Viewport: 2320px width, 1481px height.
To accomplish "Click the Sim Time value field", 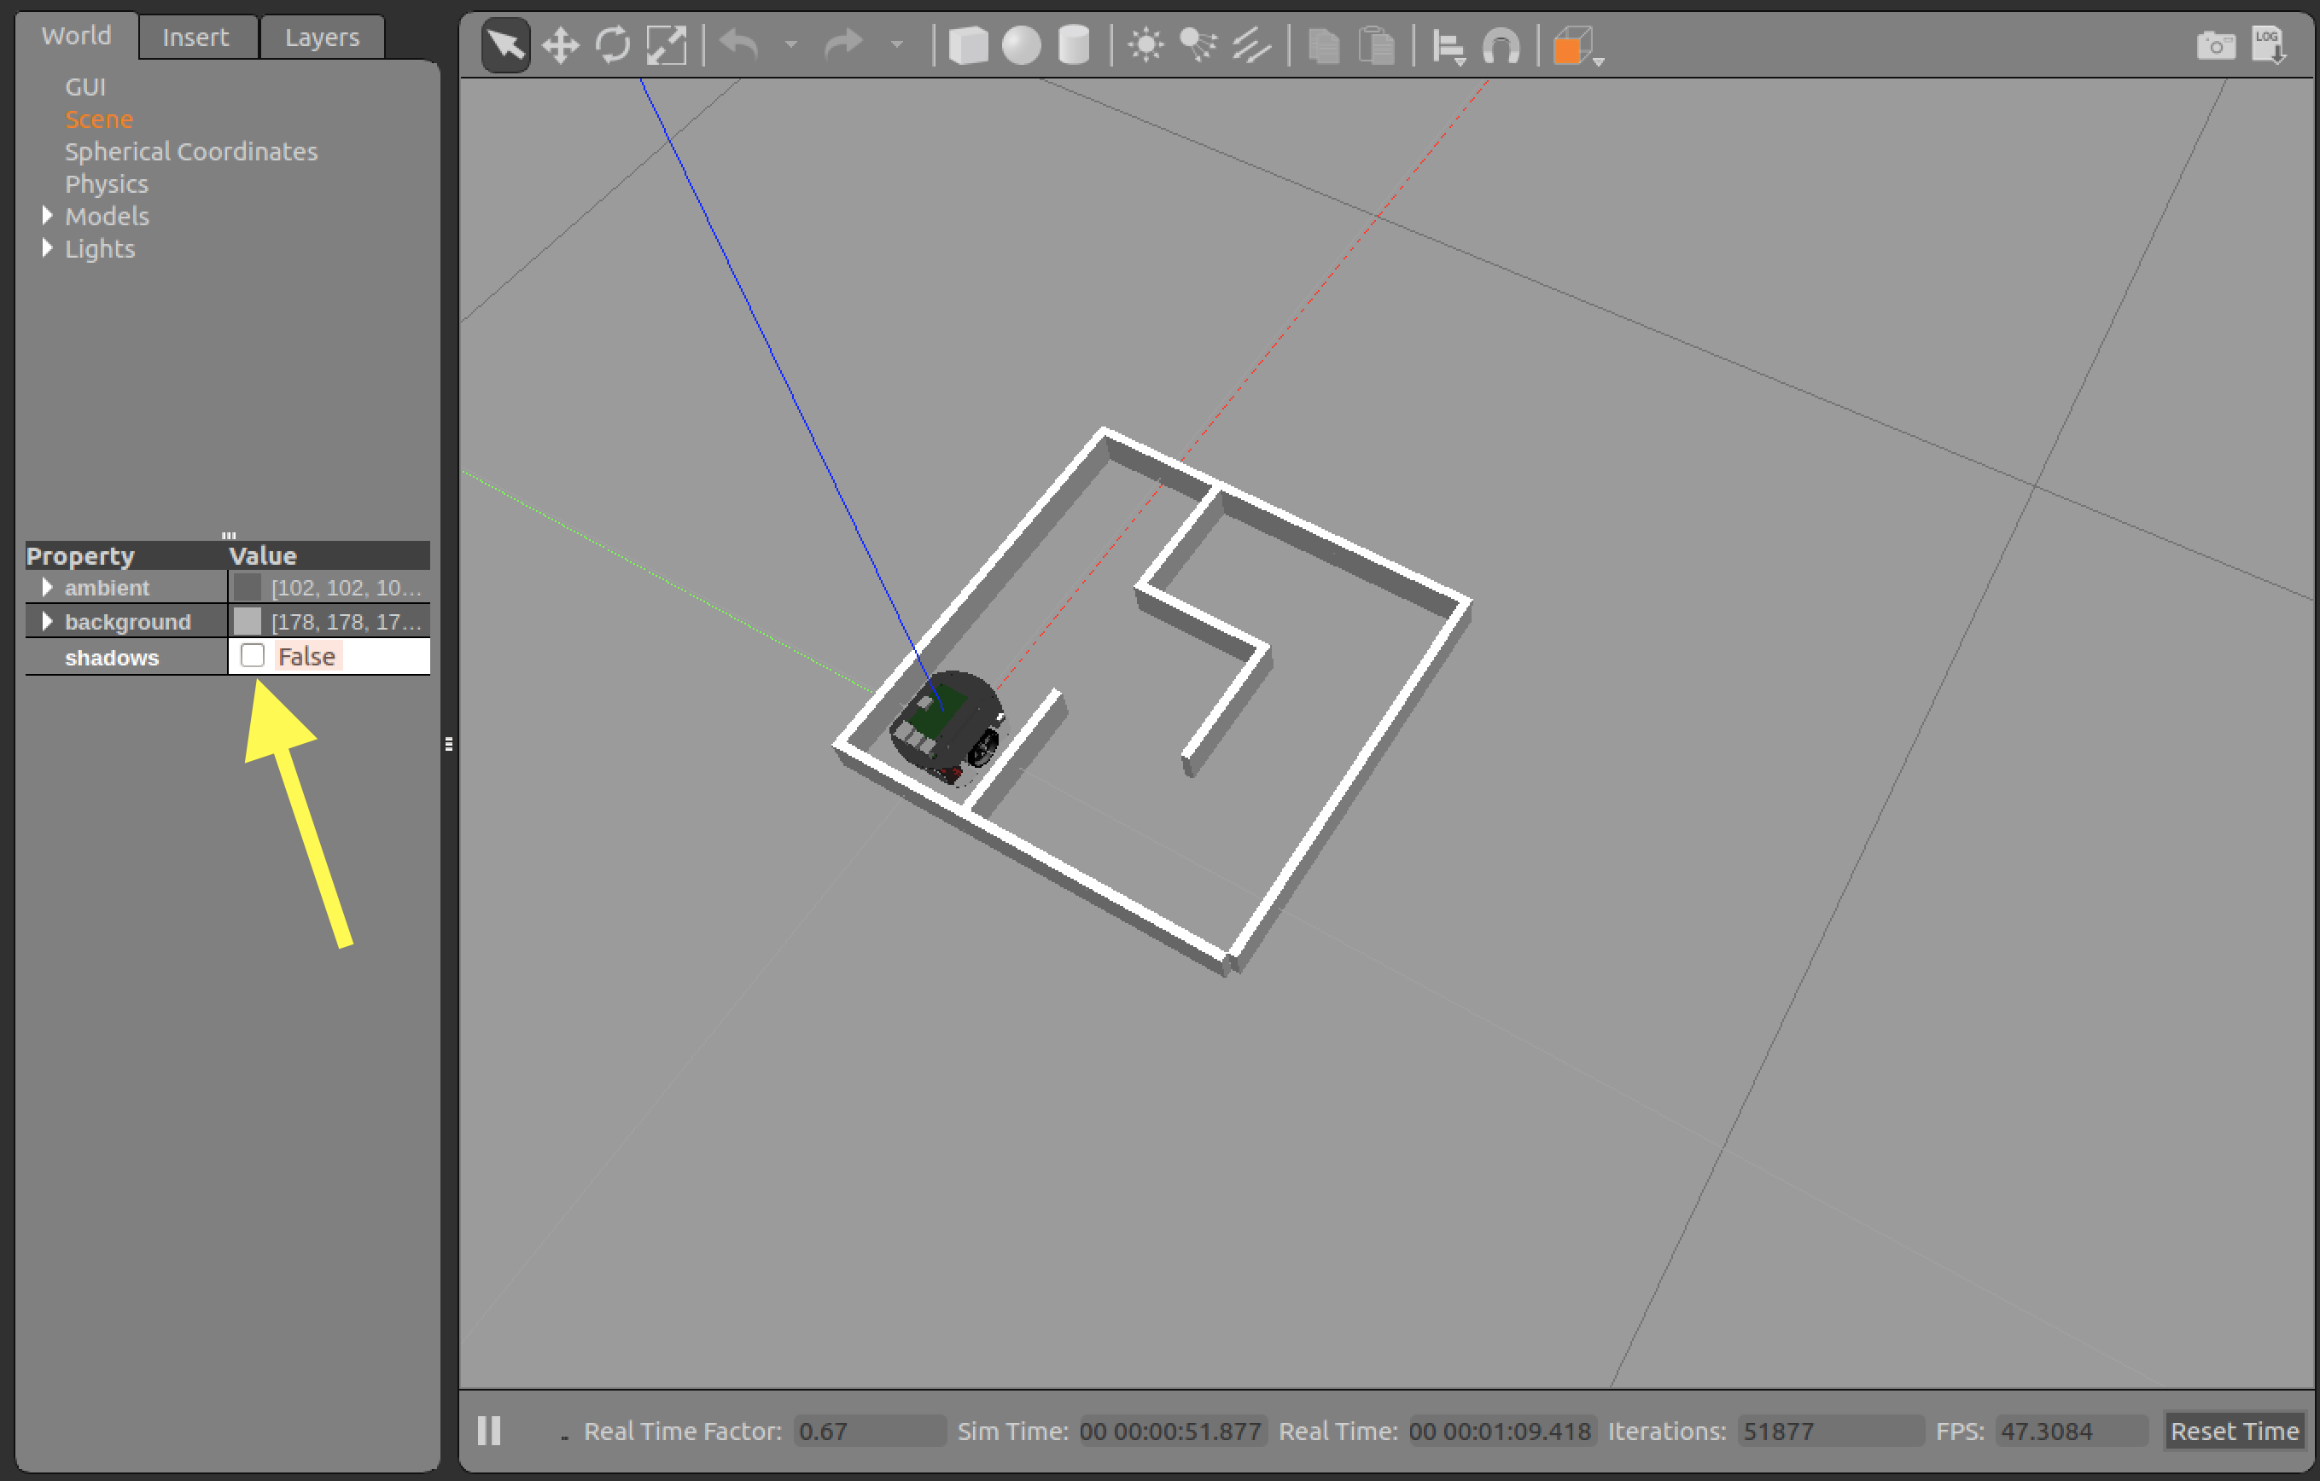I will (x=1172, y=1431).
